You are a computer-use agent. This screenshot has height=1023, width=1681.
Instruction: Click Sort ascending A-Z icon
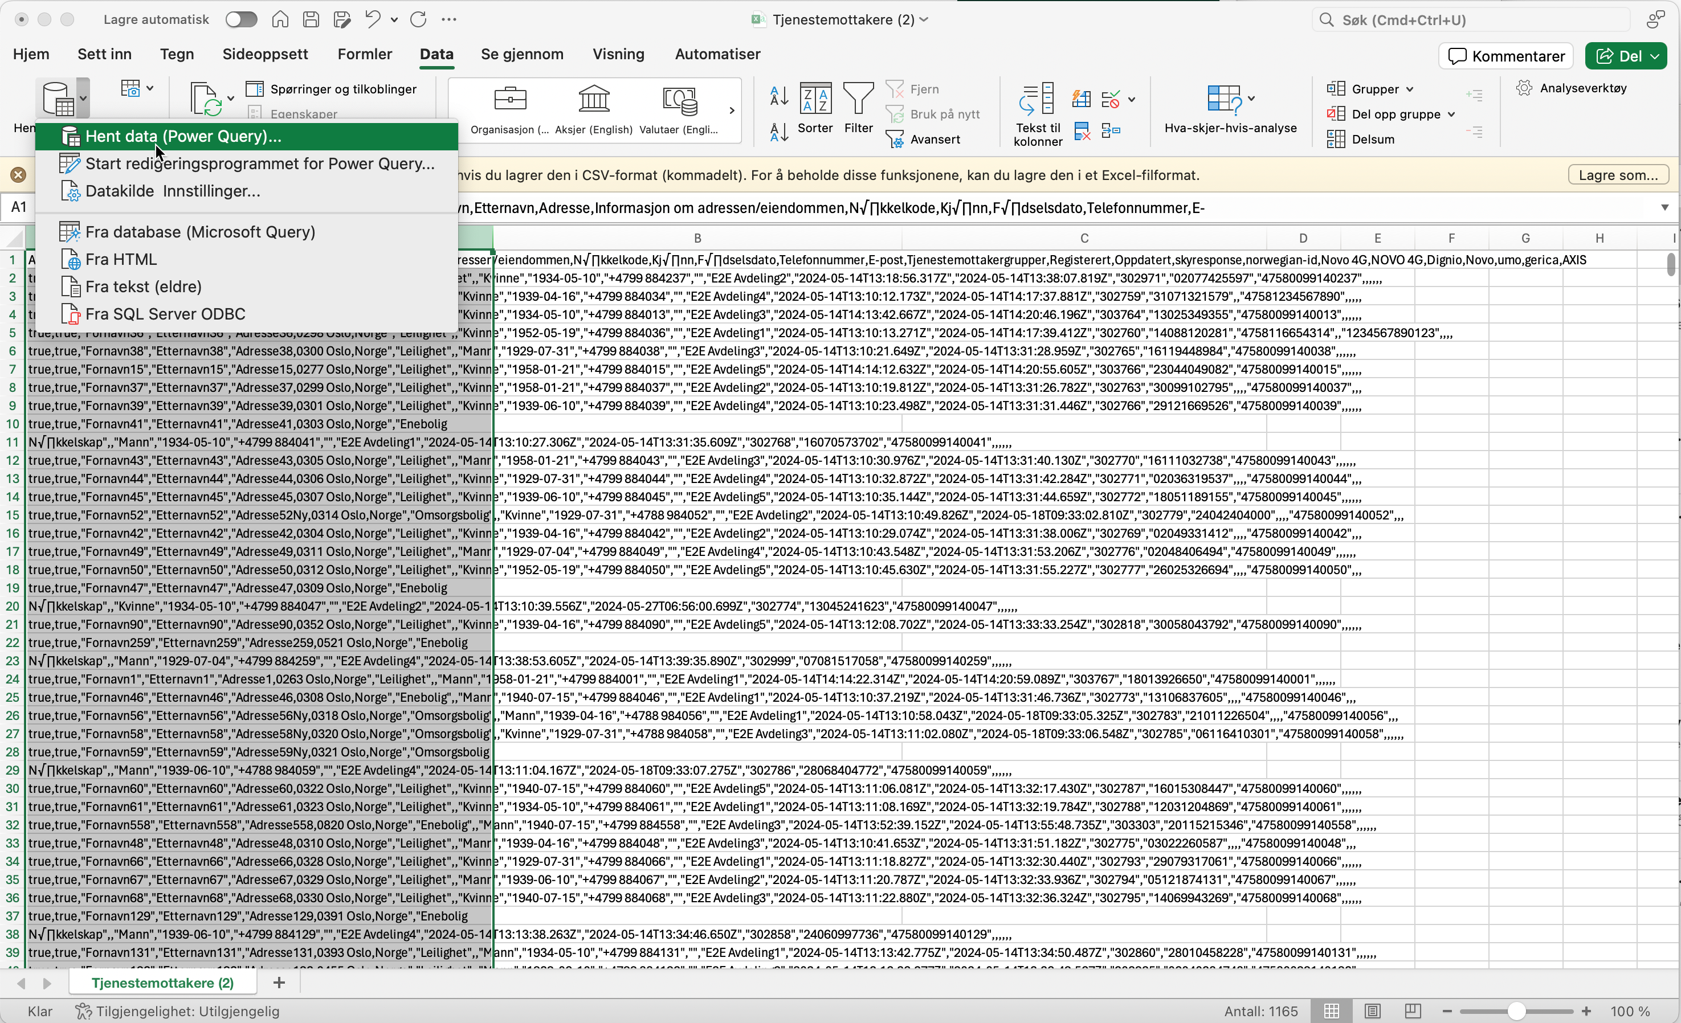coord(779,96)
